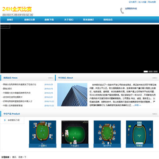Click the caption under the second product image
Image resolution: width=159 pixels, height=159 pixels.
pyautogui.click(x=75, y=146)
